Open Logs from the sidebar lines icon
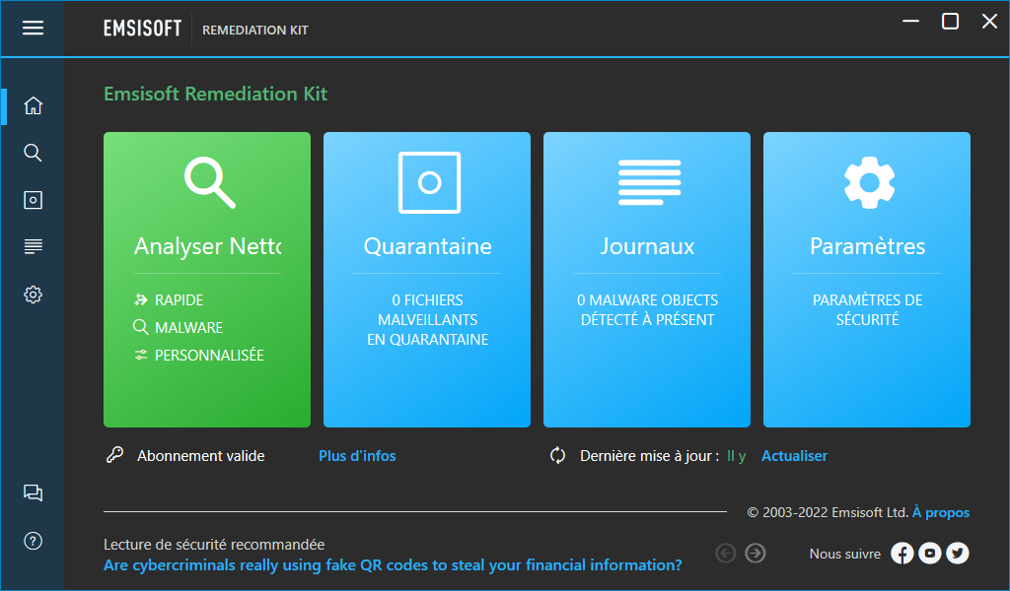The height and width of the screenshot is (591, 1010). point(33,246)
